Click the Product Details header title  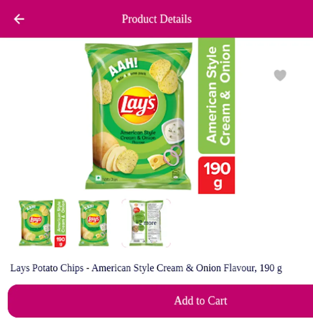pyautogui.click(x=157, y=19)
